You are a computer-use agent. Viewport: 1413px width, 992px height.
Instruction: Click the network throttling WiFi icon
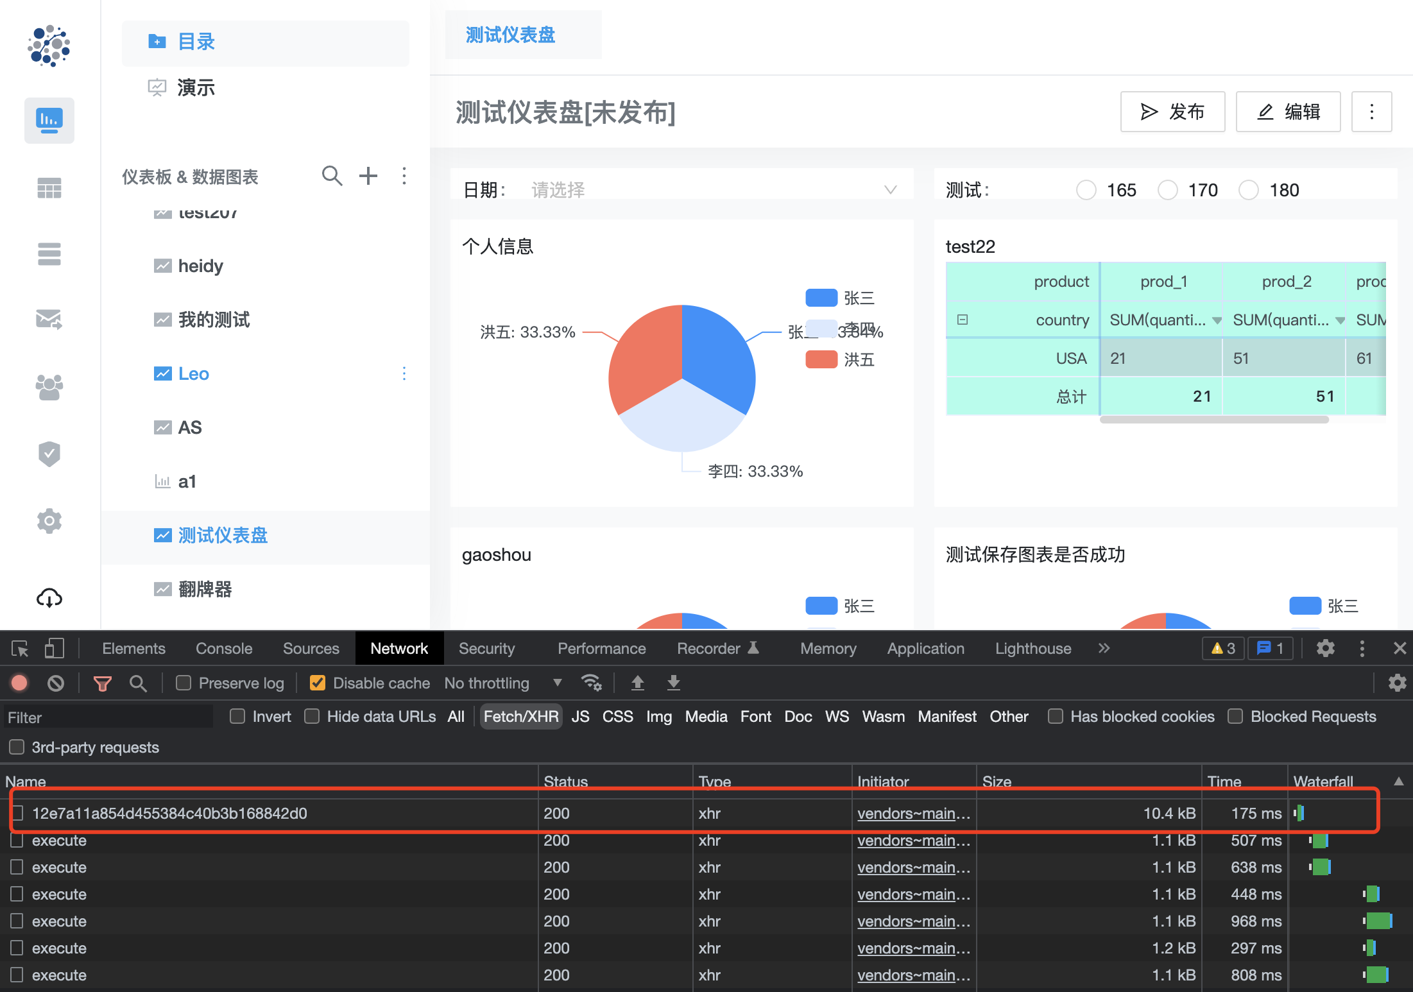click(592, 683)
